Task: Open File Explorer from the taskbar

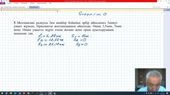Action: point(11,93)
